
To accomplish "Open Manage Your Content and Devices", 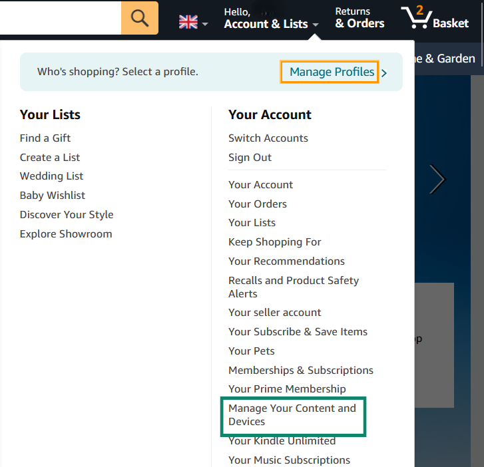I will pyautogui.click(x=292, y=415).
